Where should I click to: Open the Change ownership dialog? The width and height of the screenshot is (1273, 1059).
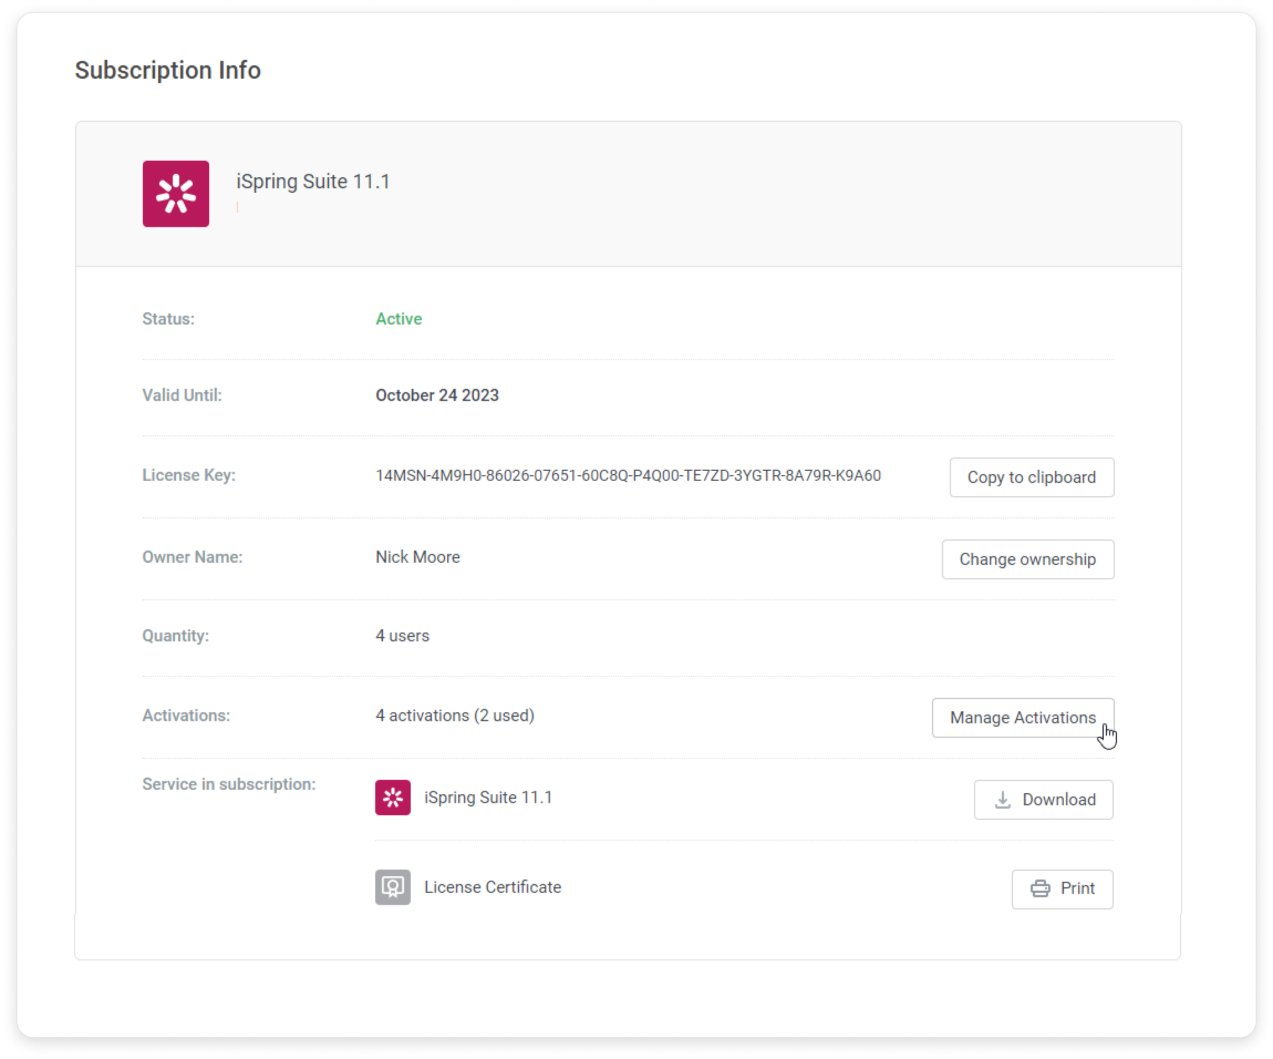1027,559
